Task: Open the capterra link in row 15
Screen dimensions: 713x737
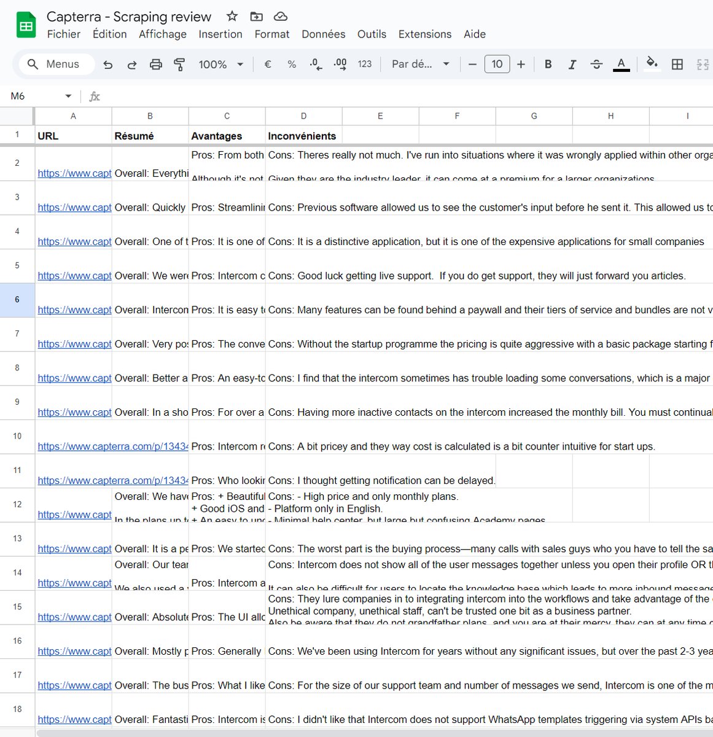Action: tap(74, 617)
